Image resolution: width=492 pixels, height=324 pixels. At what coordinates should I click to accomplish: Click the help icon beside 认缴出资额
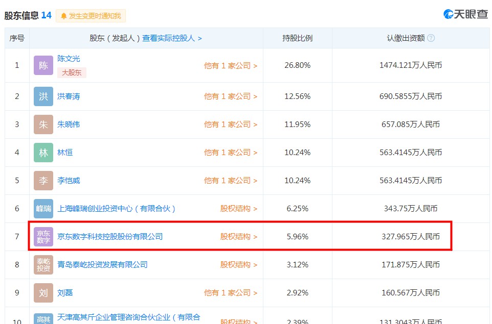coord(431,38)
